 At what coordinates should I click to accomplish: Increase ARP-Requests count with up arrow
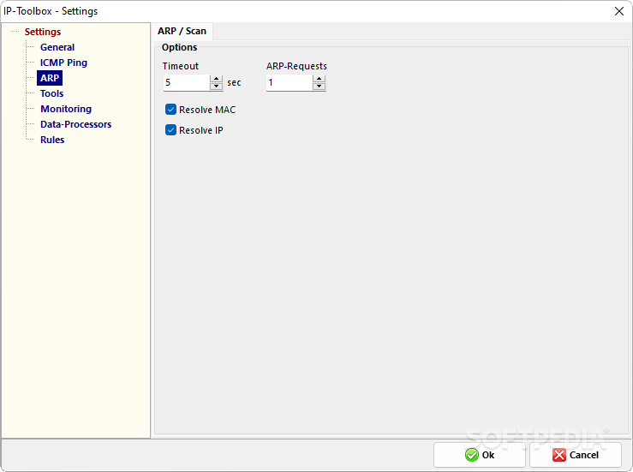click(319, 78)
